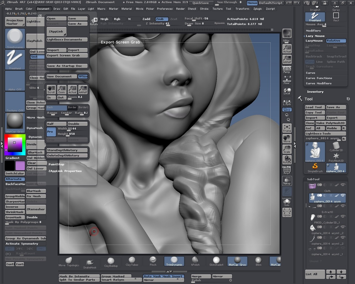Click the BPR render icon
The width and height of the screenshot is (355, 284).
pyautogui.click(x=287, y=33)
